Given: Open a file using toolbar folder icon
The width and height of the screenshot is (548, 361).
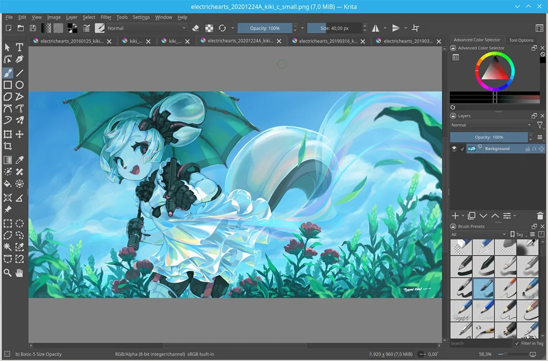Looking at the screenshot, I should (x=21, y=28).
